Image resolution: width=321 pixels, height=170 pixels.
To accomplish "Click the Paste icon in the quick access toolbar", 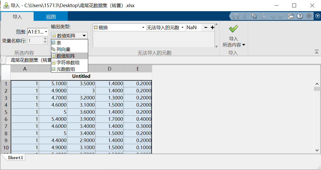I will pyautogui.click(x=263, y=16).
